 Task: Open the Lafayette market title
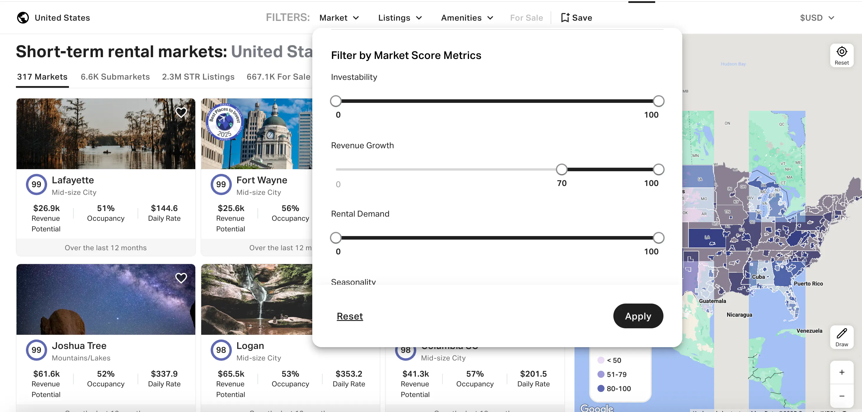72,180
